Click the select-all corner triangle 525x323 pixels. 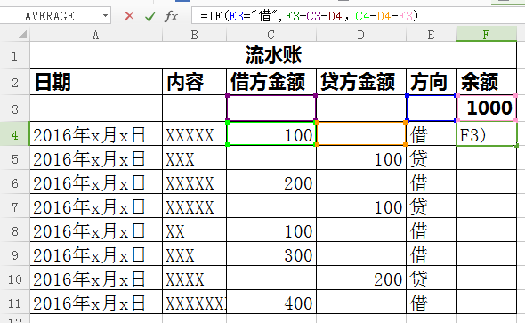(22, 35)
